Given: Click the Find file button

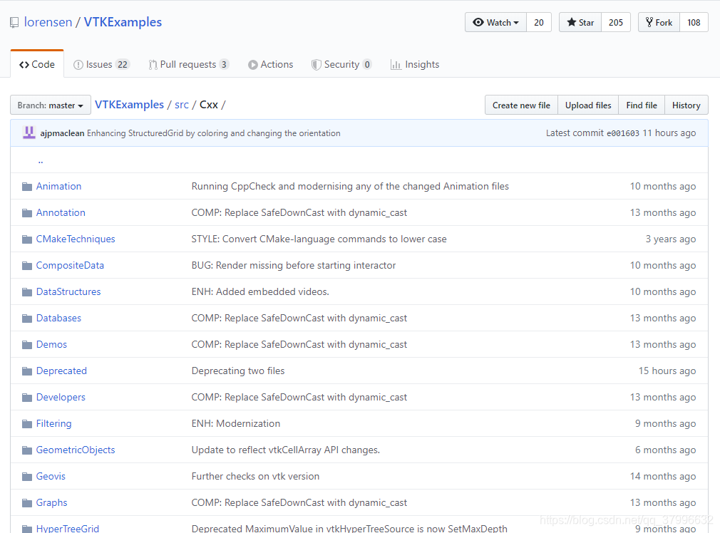Looking at the screenshot, I should 641,104.
